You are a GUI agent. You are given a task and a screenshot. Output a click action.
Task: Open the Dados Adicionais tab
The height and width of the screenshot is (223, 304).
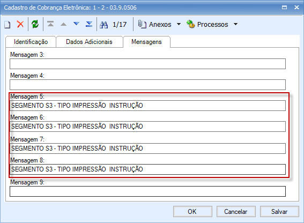click(x=89, y=42)
